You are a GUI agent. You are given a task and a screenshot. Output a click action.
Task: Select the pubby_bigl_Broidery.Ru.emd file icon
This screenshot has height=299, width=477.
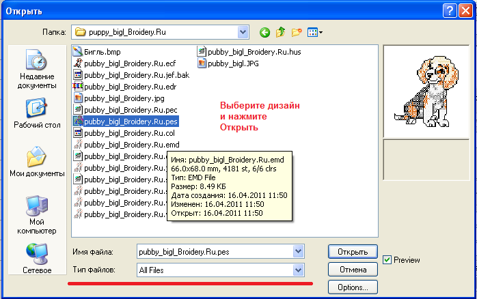(x=78, y=144)
